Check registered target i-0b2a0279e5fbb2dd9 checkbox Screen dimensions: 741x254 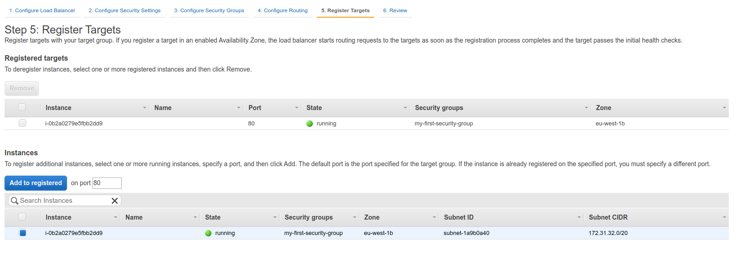[x=22, y=123]
